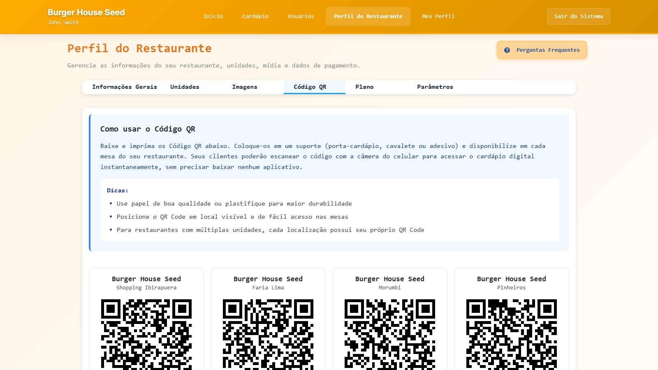The width and height of the screenshot is (658, 370).
Task: Click the Pinheiros unit label
Action: point(512,288)
